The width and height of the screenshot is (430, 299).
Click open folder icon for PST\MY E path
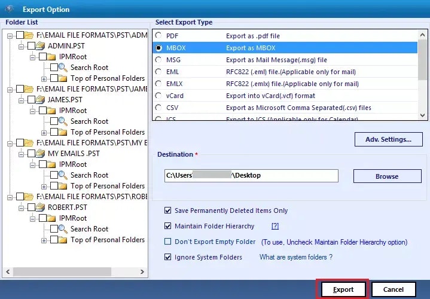(x=29, y=143)
